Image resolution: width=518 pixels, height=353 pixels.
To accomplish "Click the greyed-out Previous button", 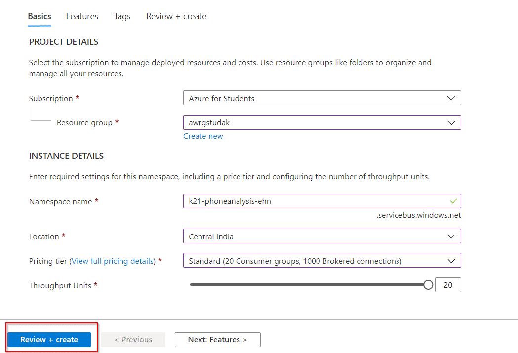I will pos(133,340).
